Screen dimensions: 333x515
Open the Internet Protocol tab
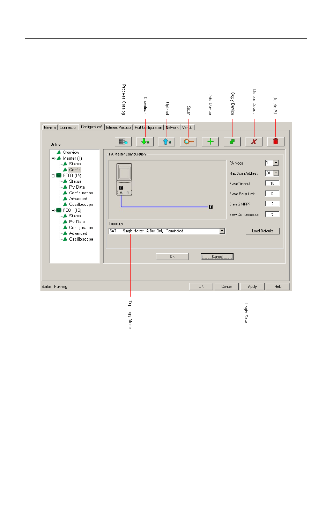[119, 128]
